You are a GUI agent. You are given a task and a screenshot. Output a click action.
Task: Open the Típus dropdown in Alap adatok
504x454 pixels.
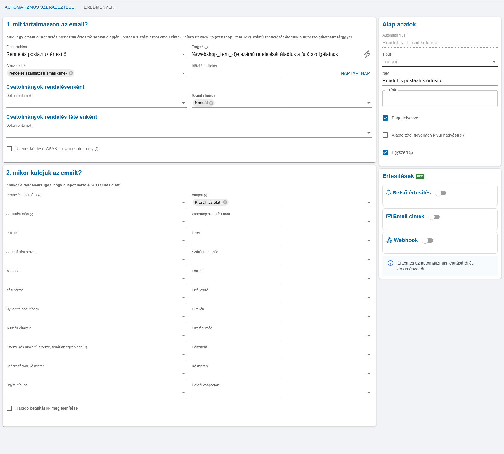[x=440, y=62]
